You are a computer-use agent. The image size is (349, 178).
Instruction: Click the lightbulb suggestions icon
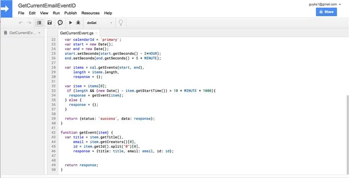[x=121, y=23]
